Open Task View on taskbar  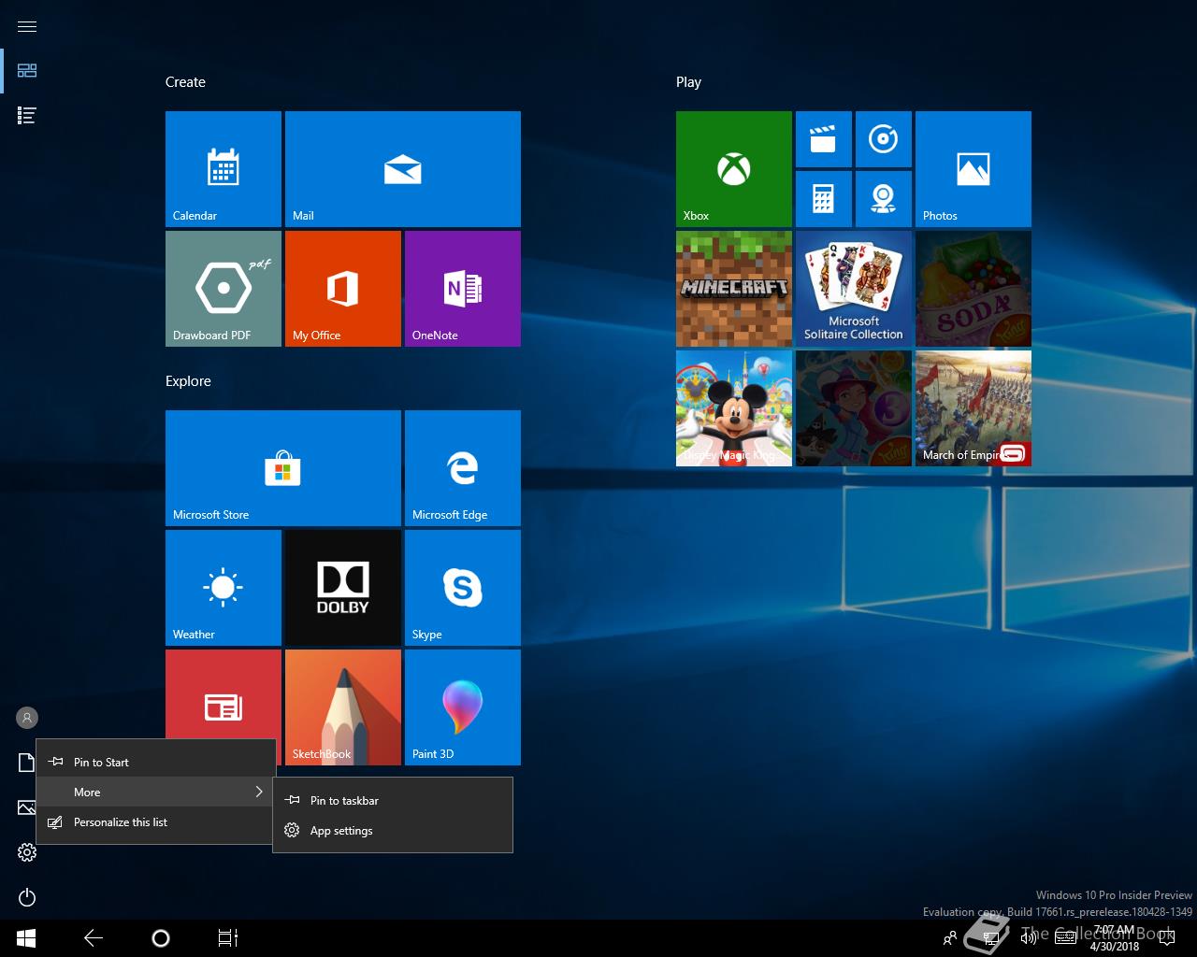(228, 938)
